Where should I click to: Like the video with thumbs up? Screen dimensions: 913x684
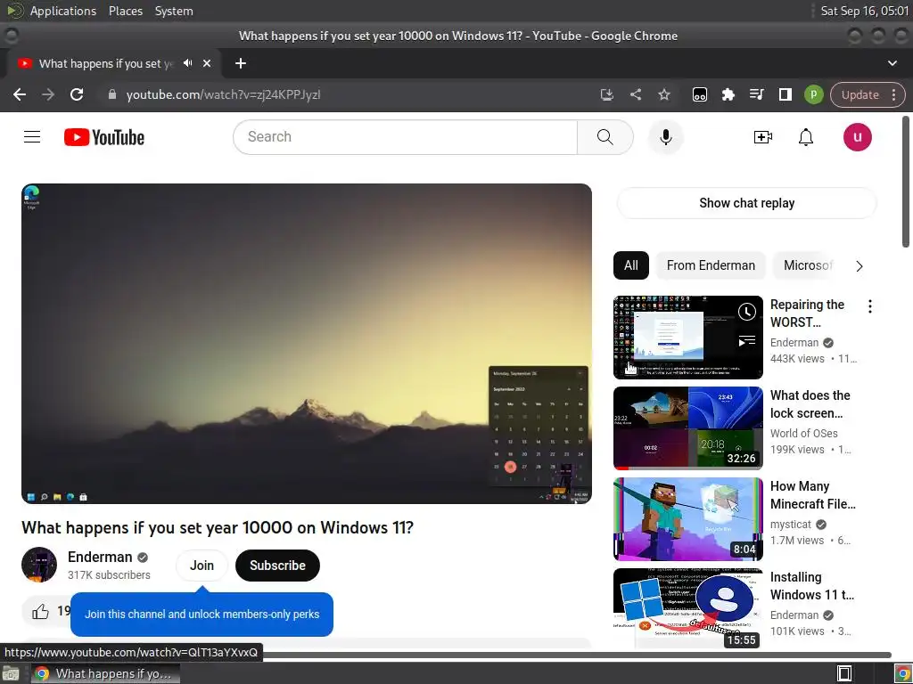40,611
